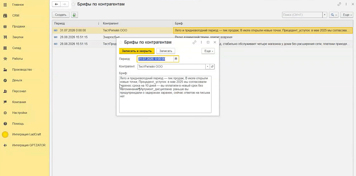
Task: Go to the Закупки section
Action: coord(18,37)
